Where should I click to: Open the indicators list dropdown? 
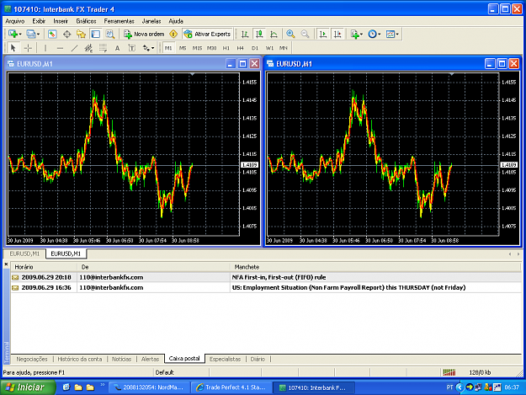pyautogui.click(x=356, y=34)
